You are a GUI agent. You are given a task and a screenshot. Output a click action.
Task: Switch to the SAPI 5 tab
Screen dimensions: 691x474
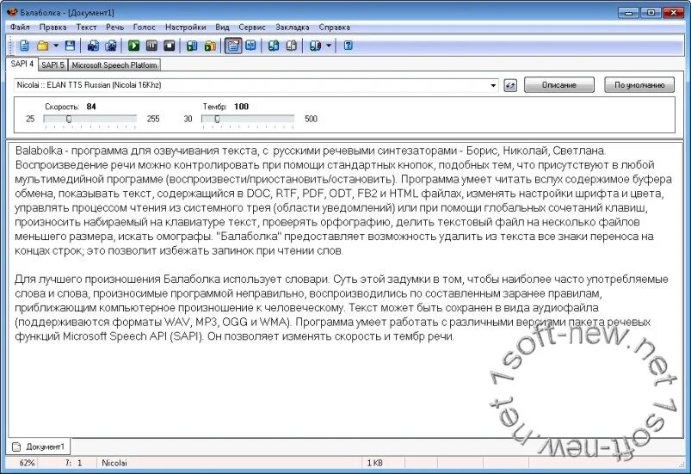click(x=52, y=65)
